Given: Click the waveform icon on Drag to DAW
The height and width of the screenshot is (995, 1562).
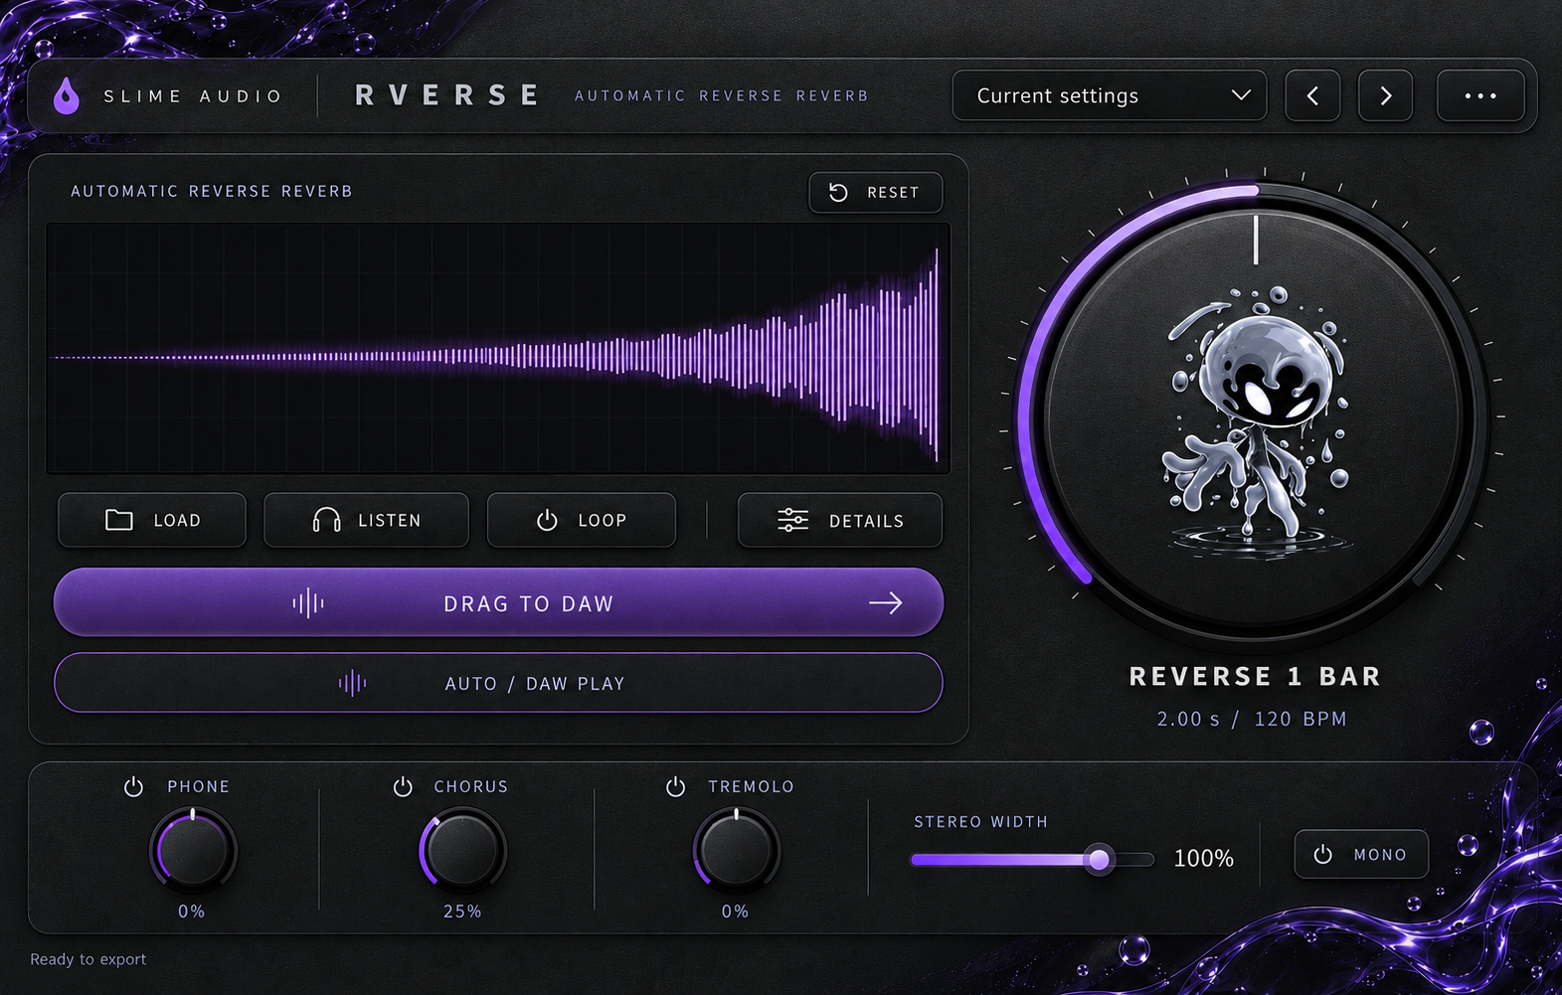Looking at the screenshot, I should tap(308, 602).
